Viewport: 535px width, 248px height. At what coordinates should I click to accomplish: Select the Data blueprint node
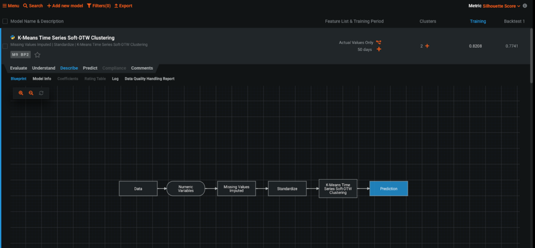tap(138, 189)
